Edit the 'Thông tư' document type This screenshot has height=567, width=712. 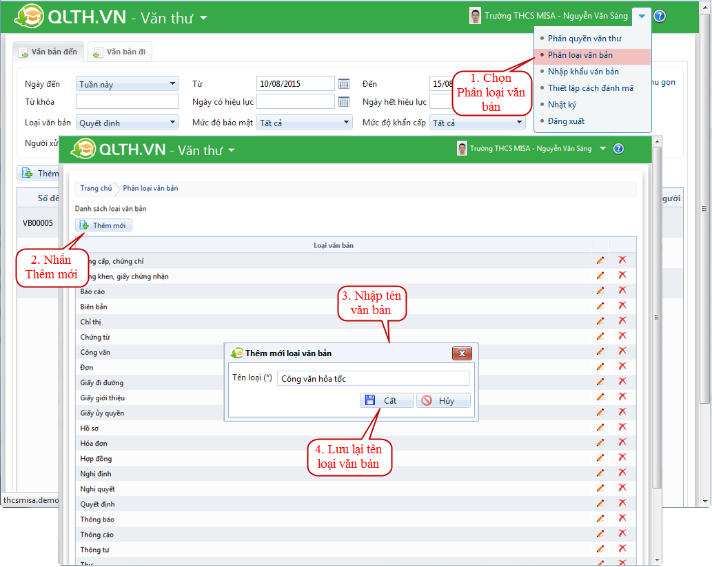tap(600, 549)
